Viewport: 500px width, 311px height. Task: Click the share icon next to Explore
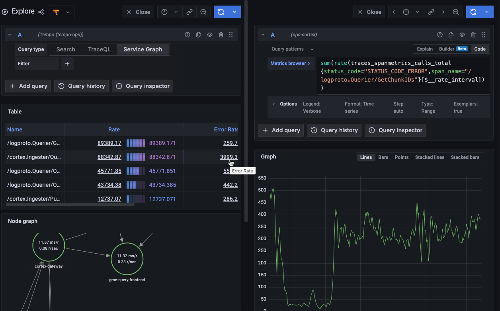pyautogui.click(x=41, y=12)
